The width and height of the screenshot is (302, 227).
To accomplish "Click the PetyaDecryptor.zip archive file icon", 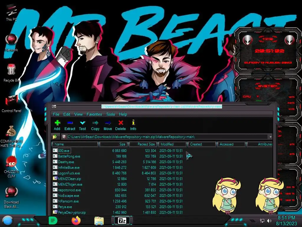I will (x=55, y=212).
